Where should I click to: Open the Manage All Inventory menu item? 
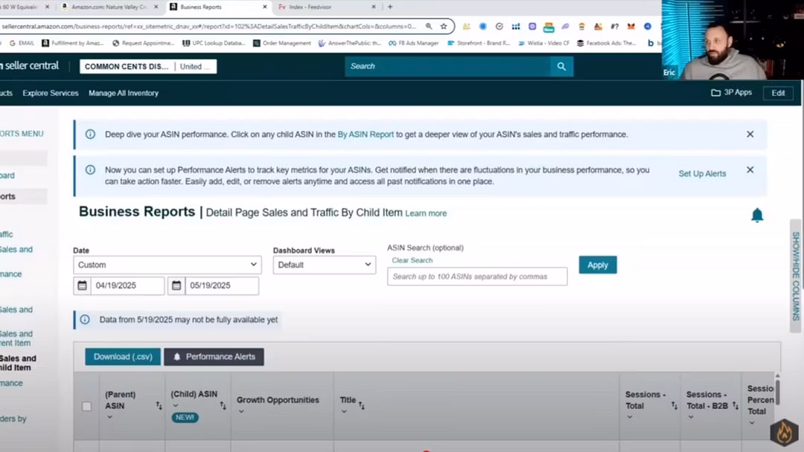[x=124, y=93]
